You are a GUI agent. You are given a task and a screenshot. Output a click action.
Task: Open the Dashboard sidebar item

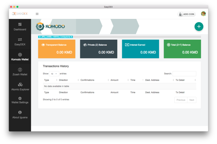tap(20, 27)
